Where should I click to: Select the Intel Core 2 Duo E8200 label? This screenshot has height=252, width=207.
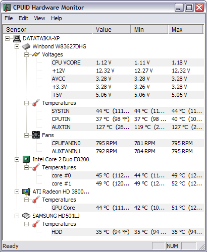[61, 159]
